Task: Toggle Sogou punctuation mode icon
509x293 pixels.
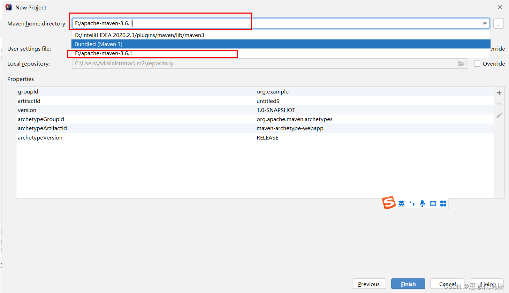Action: (412, 204)
